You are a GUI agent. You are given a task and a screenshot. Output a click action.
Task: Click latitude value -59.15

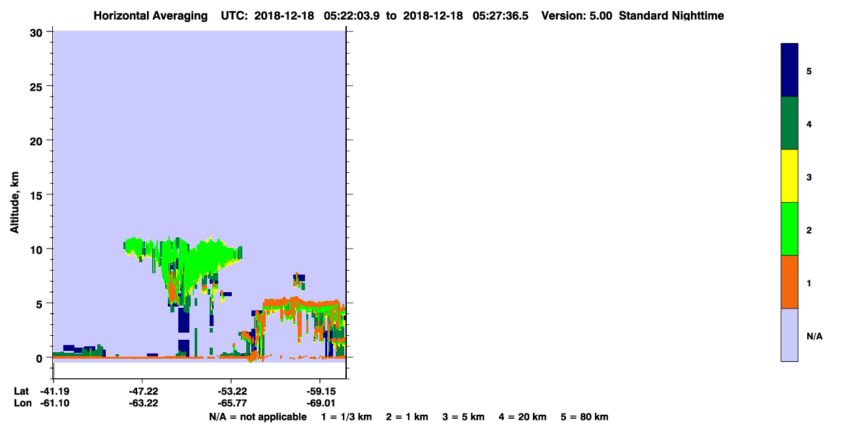[x=320, y=391]
